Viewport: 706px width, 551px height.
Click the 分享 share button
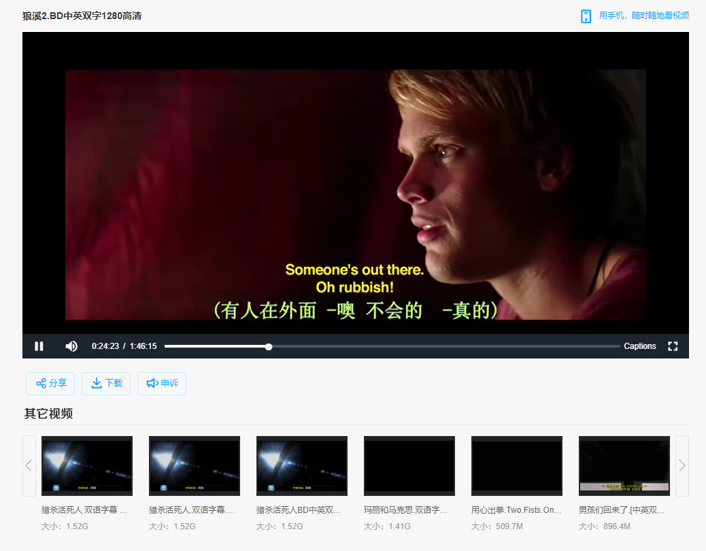[50, 384]
